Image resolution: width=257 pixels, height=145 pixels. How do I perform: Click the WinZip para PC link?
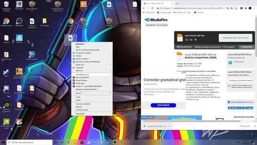point(239,62)
